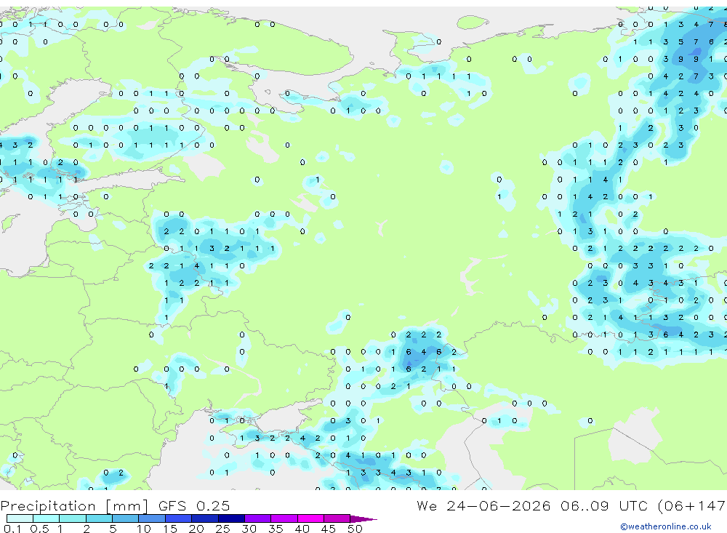Click the blue legend swatch between 15 and 20
The image size is (727, 533).
click(x=179, y=518)
